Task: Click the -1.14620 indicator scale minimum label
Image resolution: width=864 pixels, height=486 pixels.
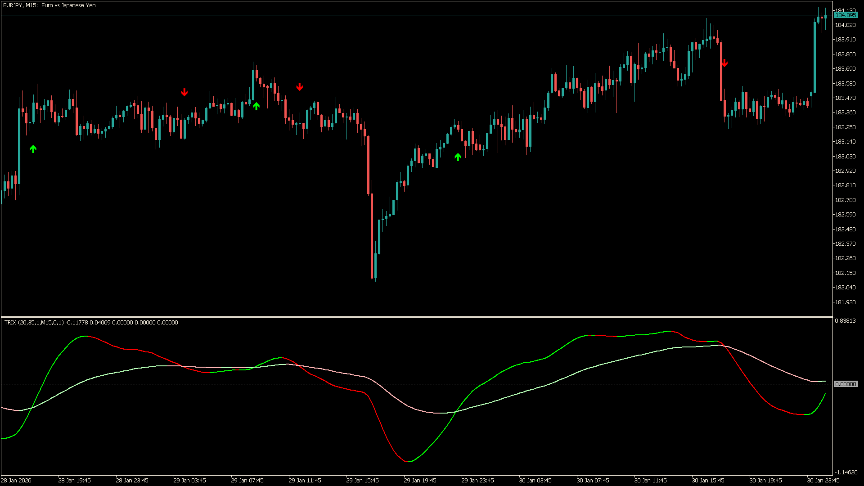Action: (845, 472)
